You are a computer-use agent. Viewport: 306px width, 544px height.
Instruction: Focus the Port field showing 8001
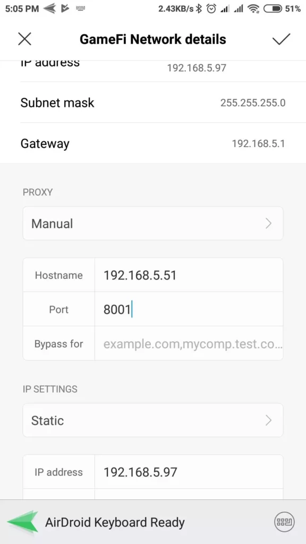[x=189, y=309]
